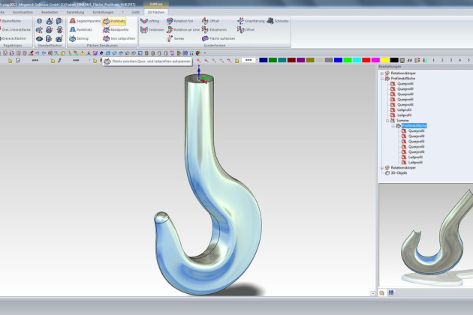Collapse the first Profilnetzfläche tree node

pyautogui.click(x=382, y=78)
